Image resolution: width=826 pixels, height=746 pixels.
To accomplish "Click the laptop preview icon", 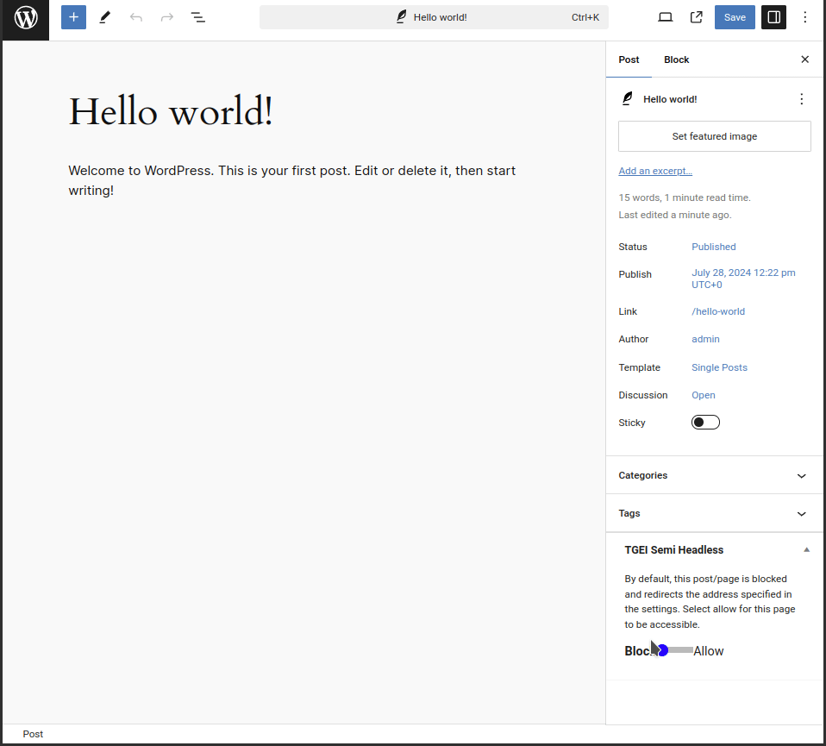I will click(666, 17).
